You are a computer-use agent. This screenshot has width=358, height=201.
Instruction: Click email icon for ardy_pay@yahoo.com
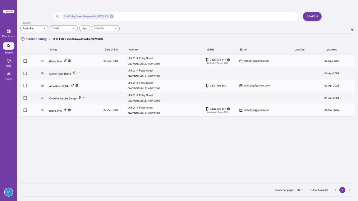point(241,86)
